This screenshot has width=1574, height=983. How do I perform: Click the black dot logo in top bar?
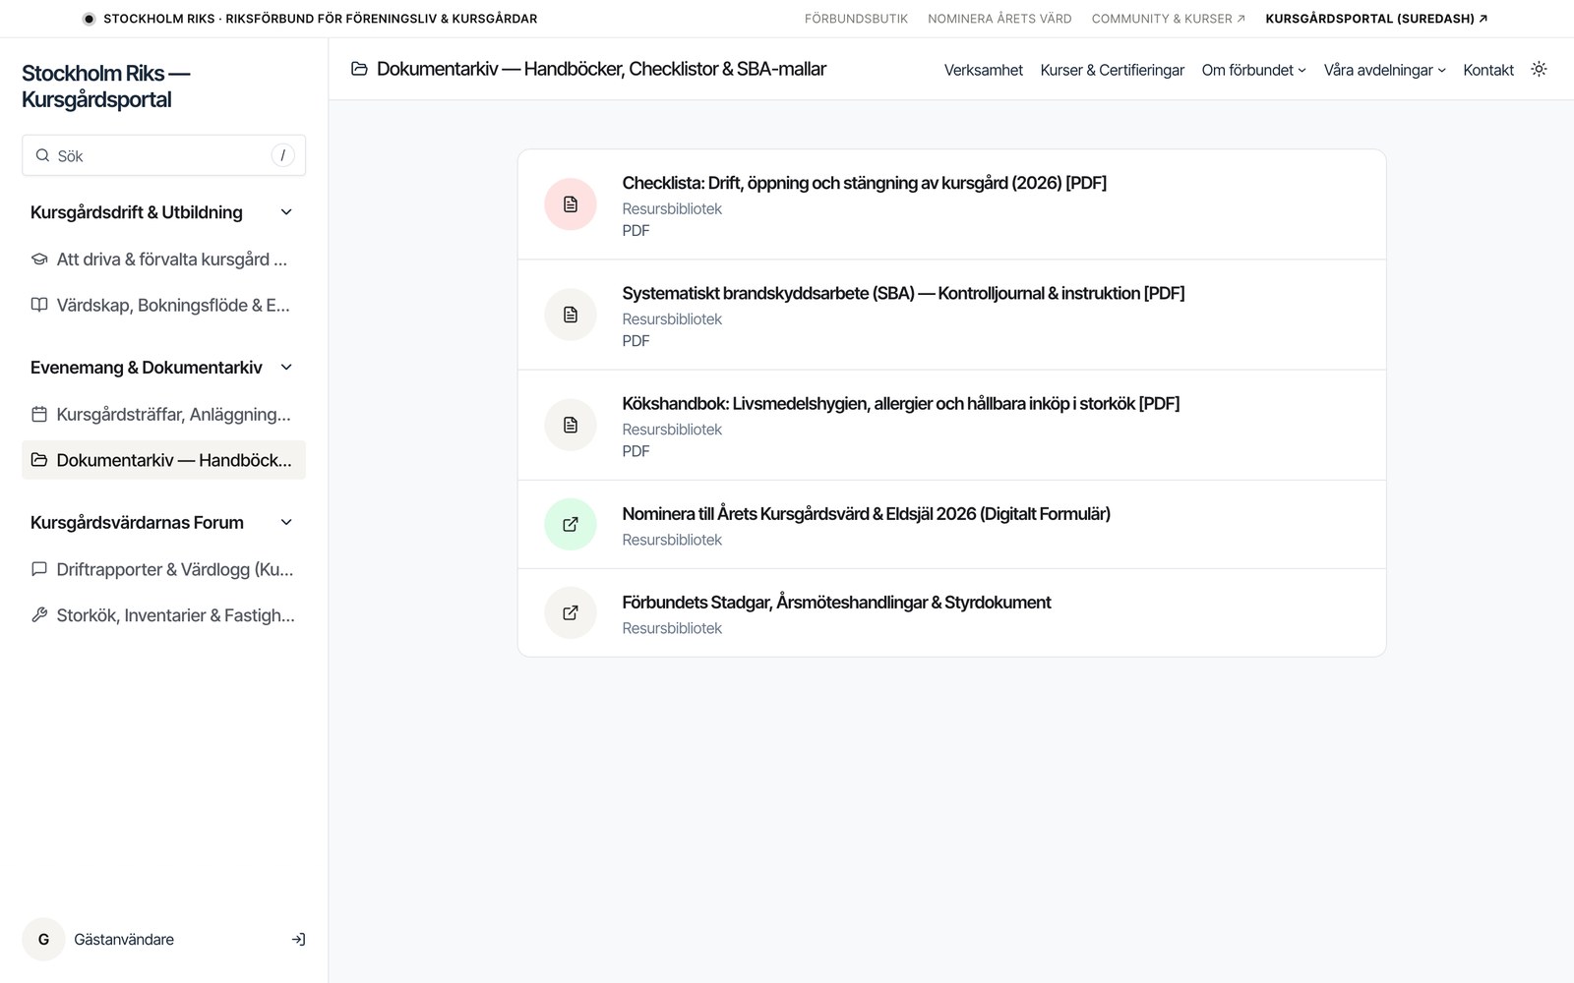pyautogui.click(x=89, y=19)
